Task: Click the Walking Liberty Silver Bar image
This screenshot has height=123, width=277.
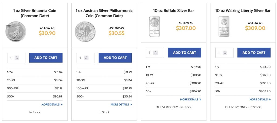Action: pyautogui.click(x=224, y=26)
